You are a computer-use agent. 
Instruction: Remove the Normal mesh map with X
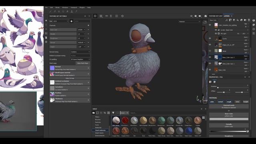click(88, 68)
